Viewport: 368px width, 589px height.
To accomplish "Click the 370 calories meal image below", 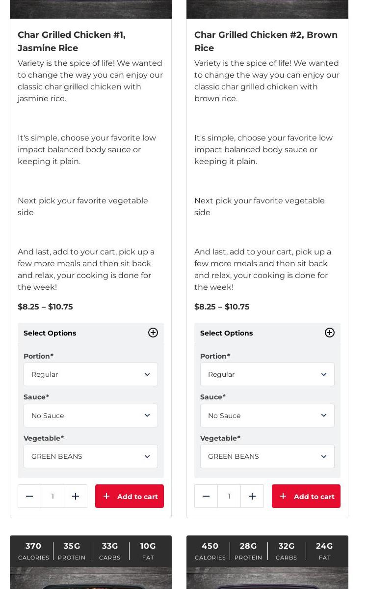I will 91,579.
